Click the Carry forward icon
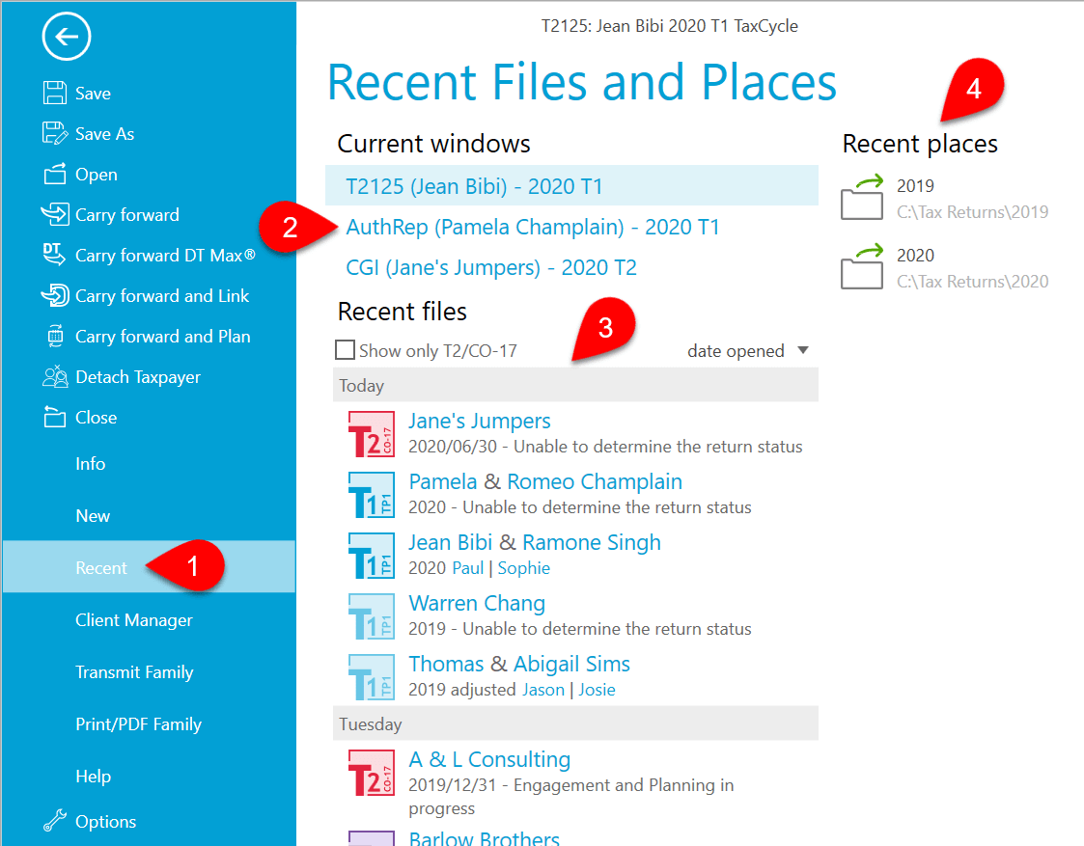1084x846 pixels. (55, 214)
